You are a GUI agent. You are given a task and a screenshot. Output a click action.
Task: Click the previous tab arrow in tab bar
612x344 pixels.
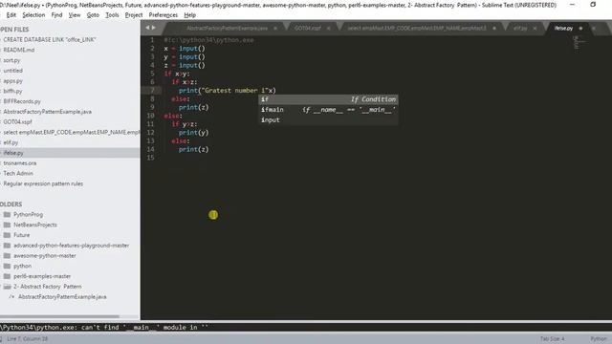(147, 28)
